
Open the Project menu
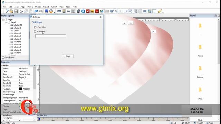coord(46,7)
